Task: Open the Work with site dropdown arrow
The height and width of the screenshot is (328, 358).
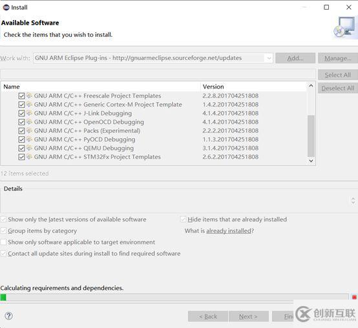Action: (x=269, y=58)
